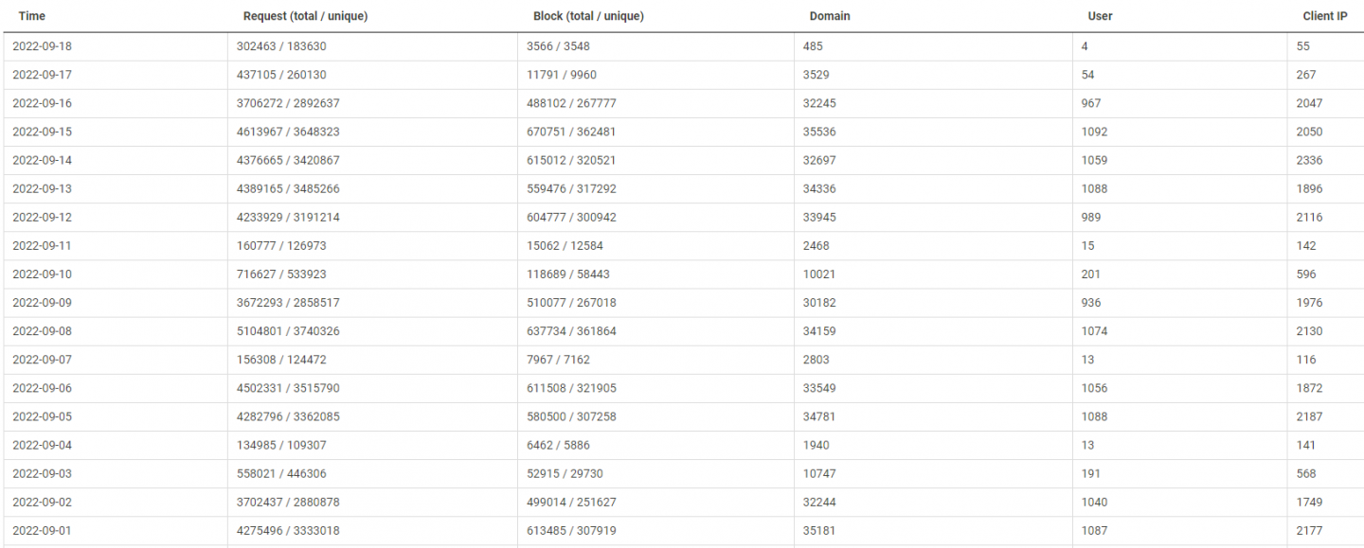Click client IP value 2336
Viewport: 1364px width, 548px height.
1310,160
